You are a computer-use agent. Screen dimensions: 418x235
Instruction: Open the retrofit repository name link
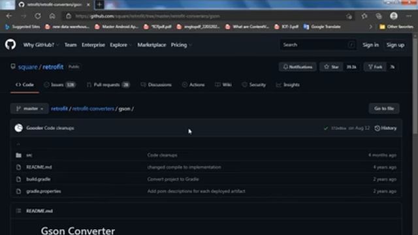pos(53,67)
